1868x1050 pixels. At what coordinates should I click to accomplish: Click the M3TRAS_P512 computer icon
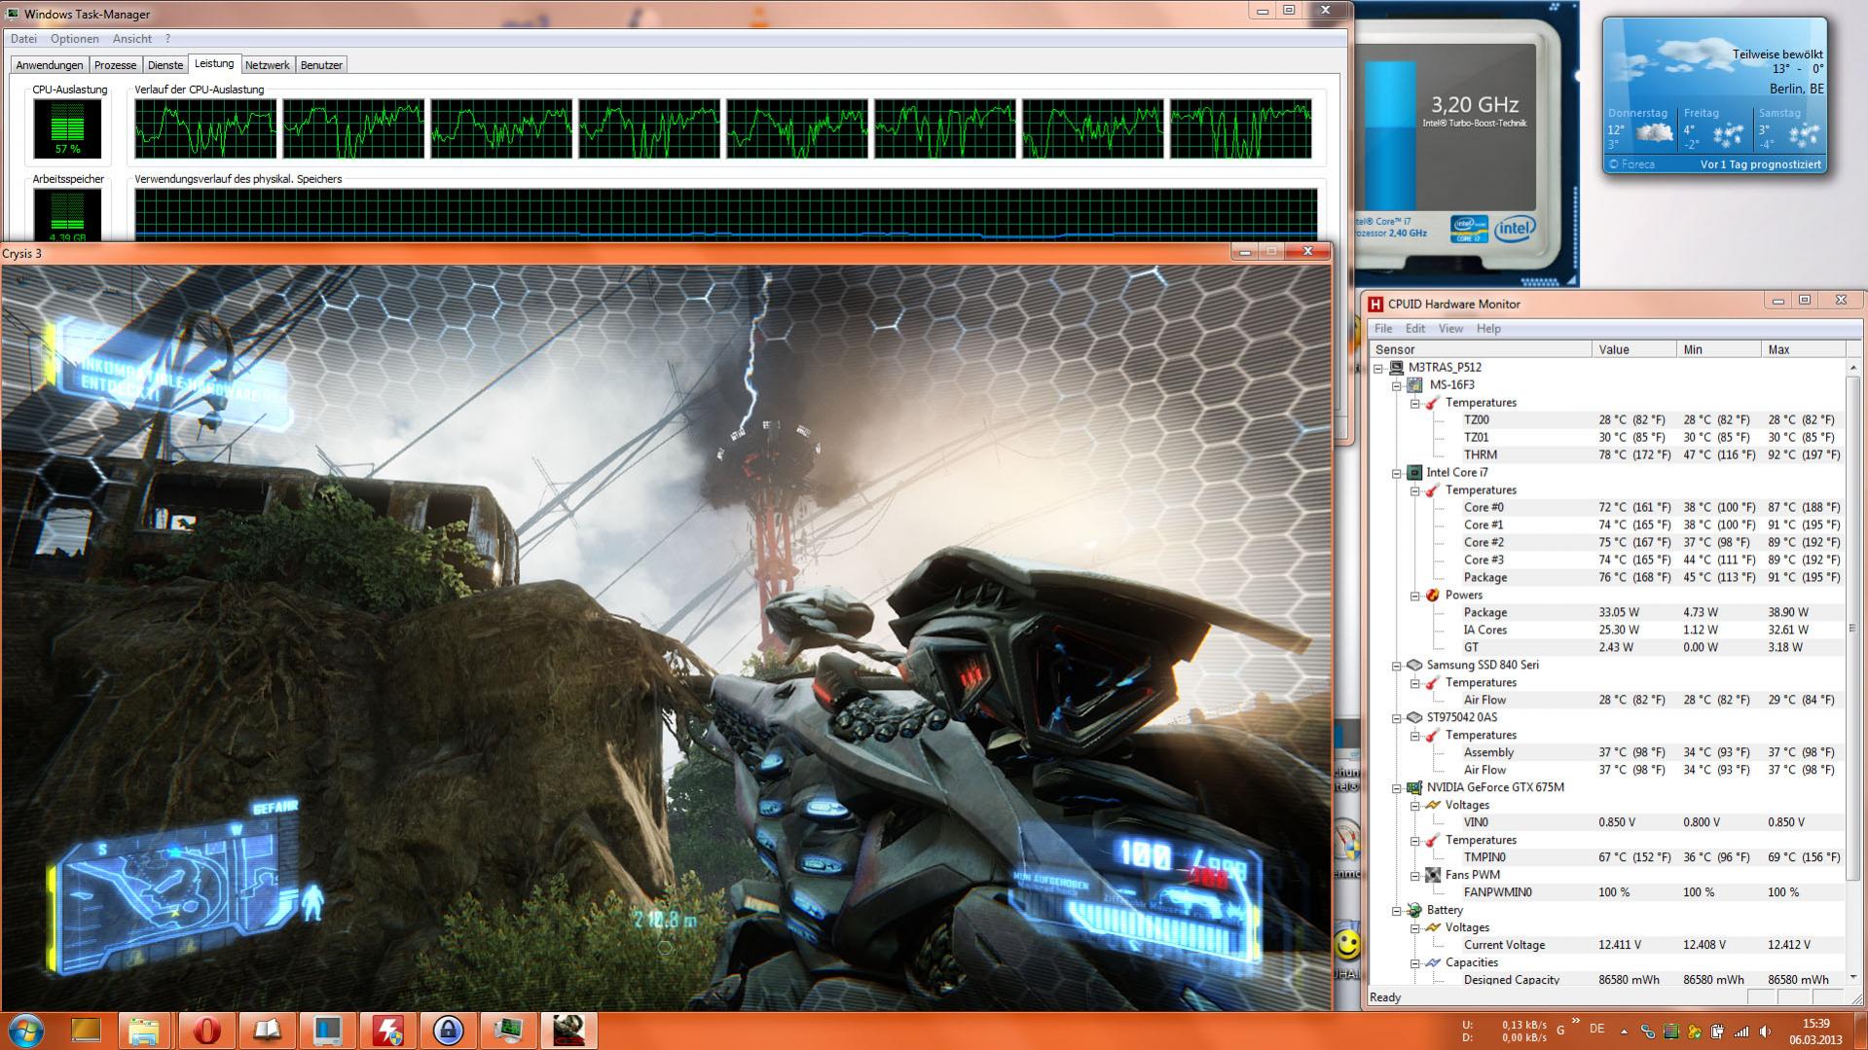click(x=1396, y=368)
